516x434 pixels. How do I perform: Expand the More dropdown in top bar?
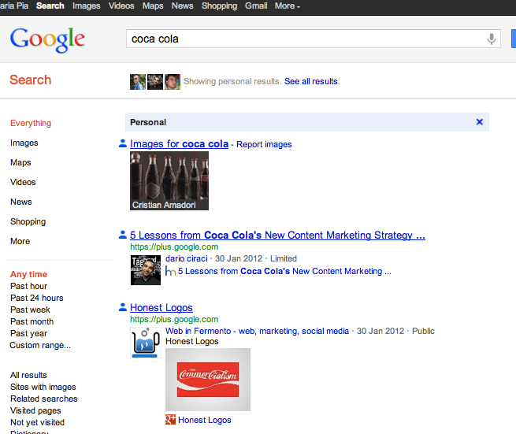[288, 6]
